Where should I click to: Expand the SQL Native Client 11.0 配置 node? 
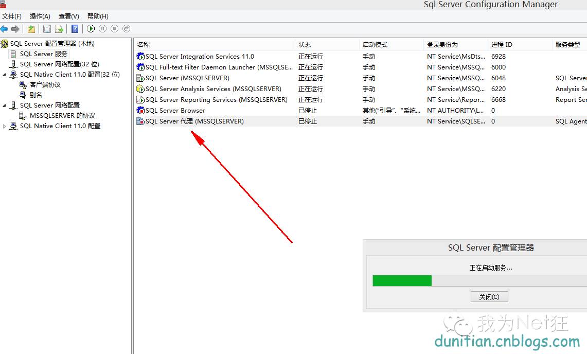(x=4, y=126)
